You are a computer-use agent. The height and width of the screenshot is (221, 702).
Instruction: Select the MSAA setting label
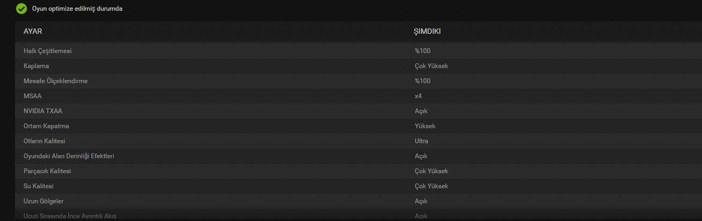coord(32,96)
